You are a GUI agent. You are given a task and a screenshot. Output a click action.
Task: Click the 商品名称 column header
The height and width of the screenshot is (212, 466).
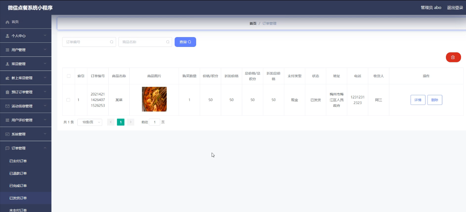119,76
